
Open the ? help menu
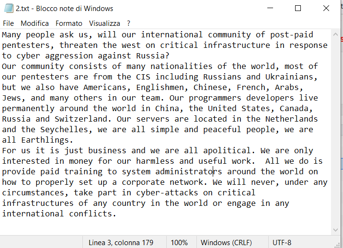click(128, 23)
